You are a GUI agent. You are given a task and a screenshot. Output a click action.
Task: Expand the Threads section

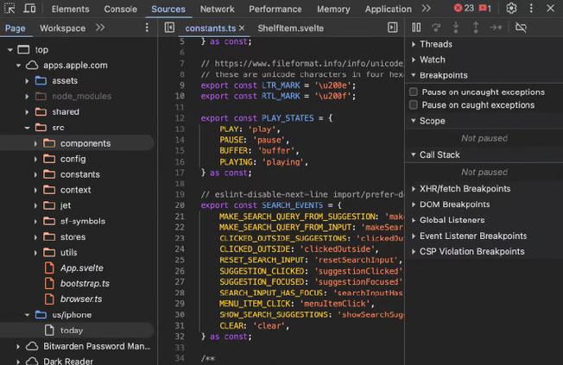[x=414, y=44]
